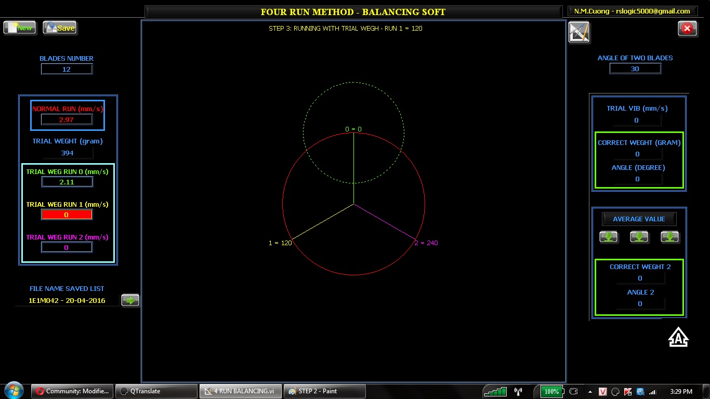Click the blue wireless utility tray icon
This screenshot has width=710, height=399.
640,392
